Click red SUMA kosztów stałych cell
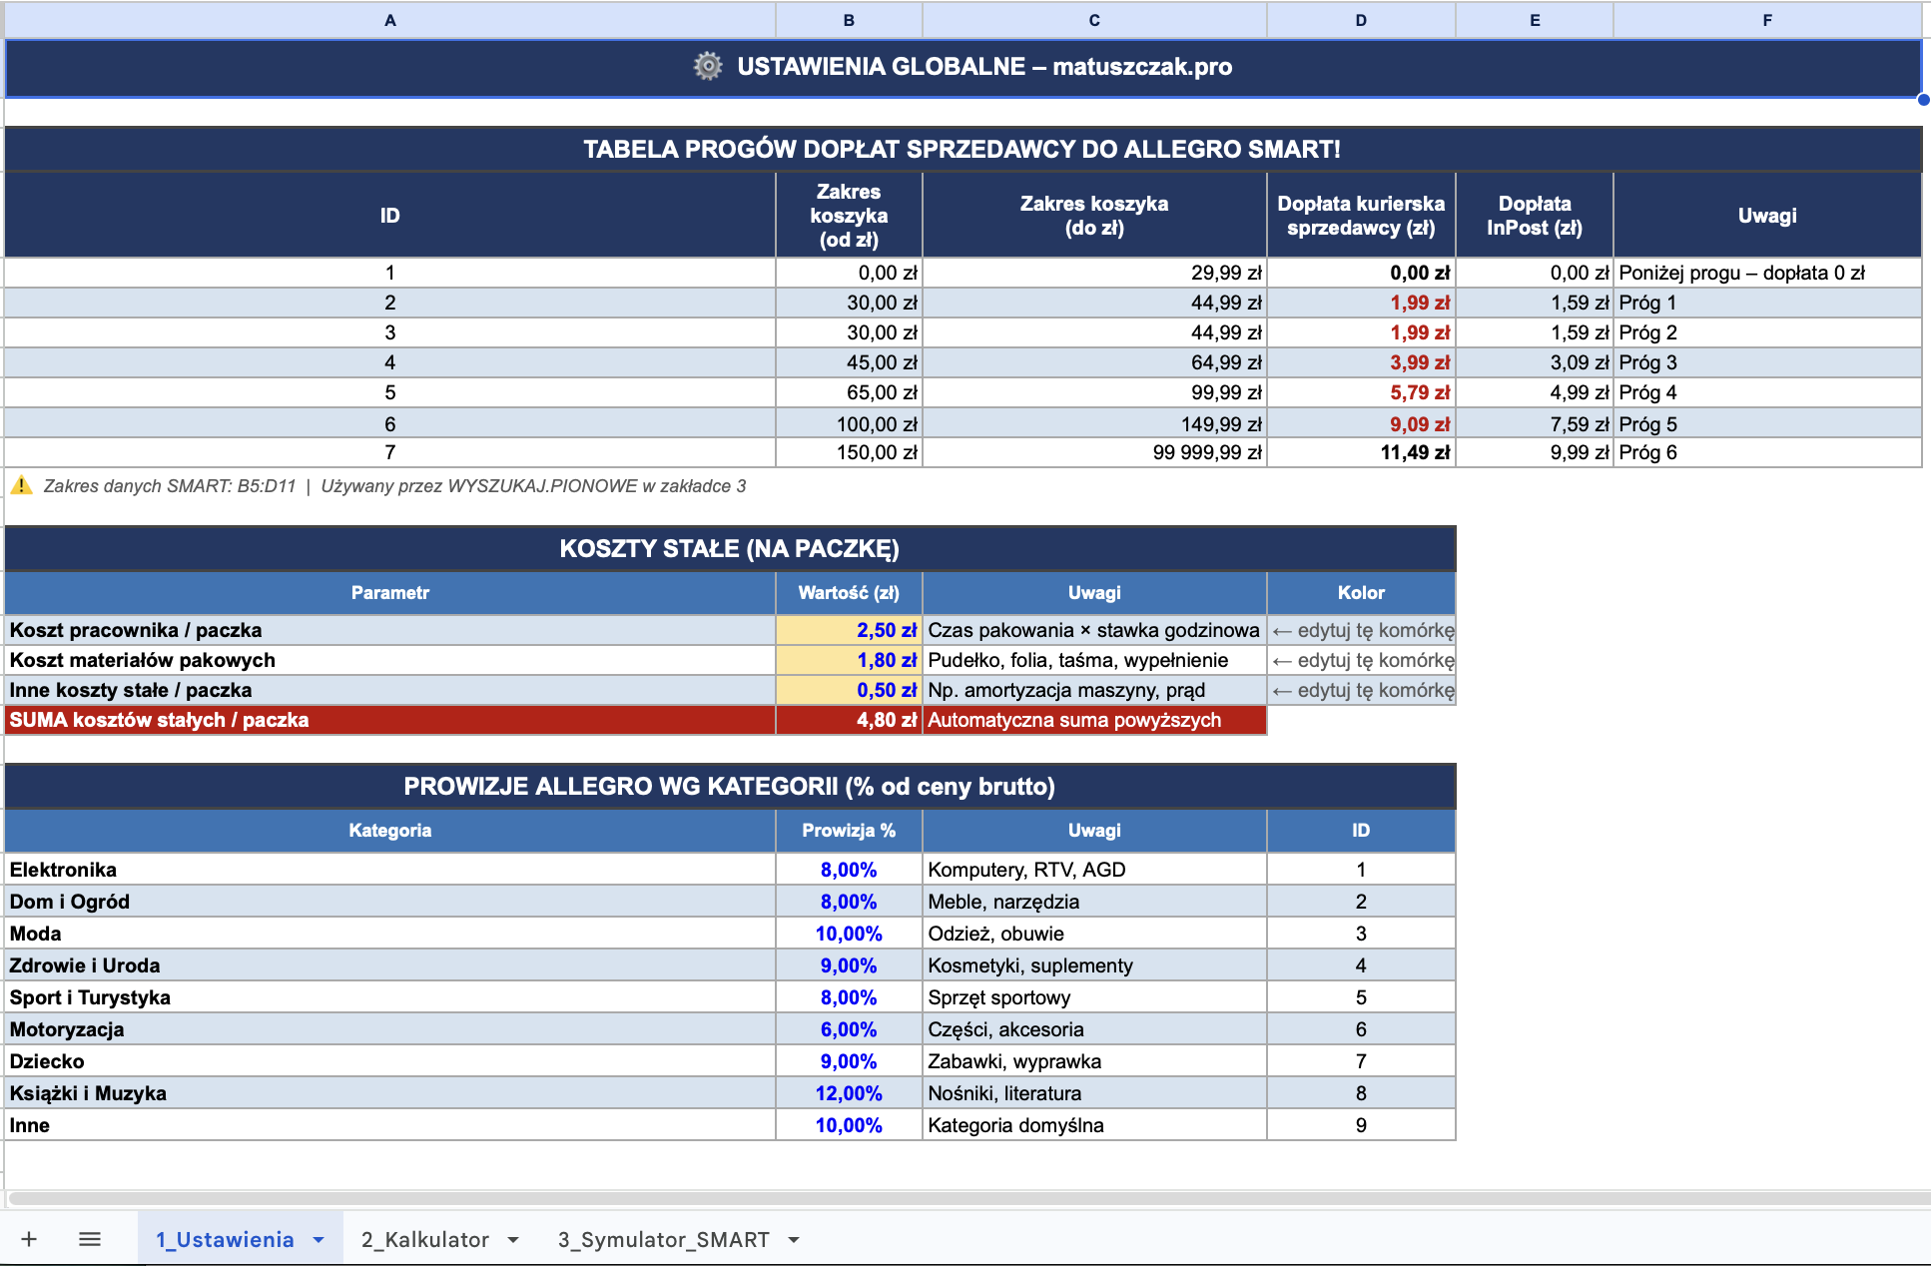 [x=389, y=720]
